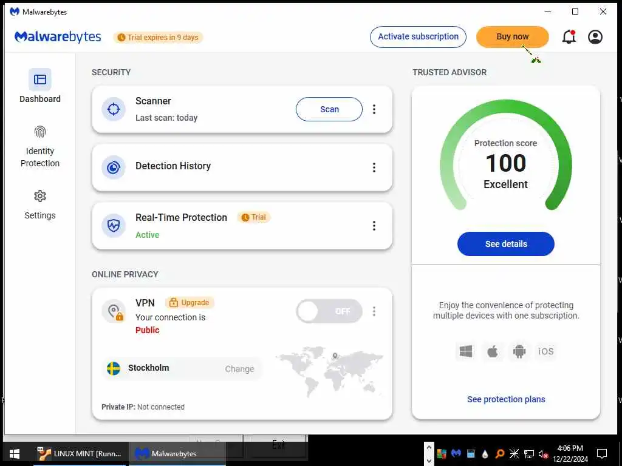622x466 pixels.
Task: Click the VPN Upgrade badge
Action: click(190, 303)
